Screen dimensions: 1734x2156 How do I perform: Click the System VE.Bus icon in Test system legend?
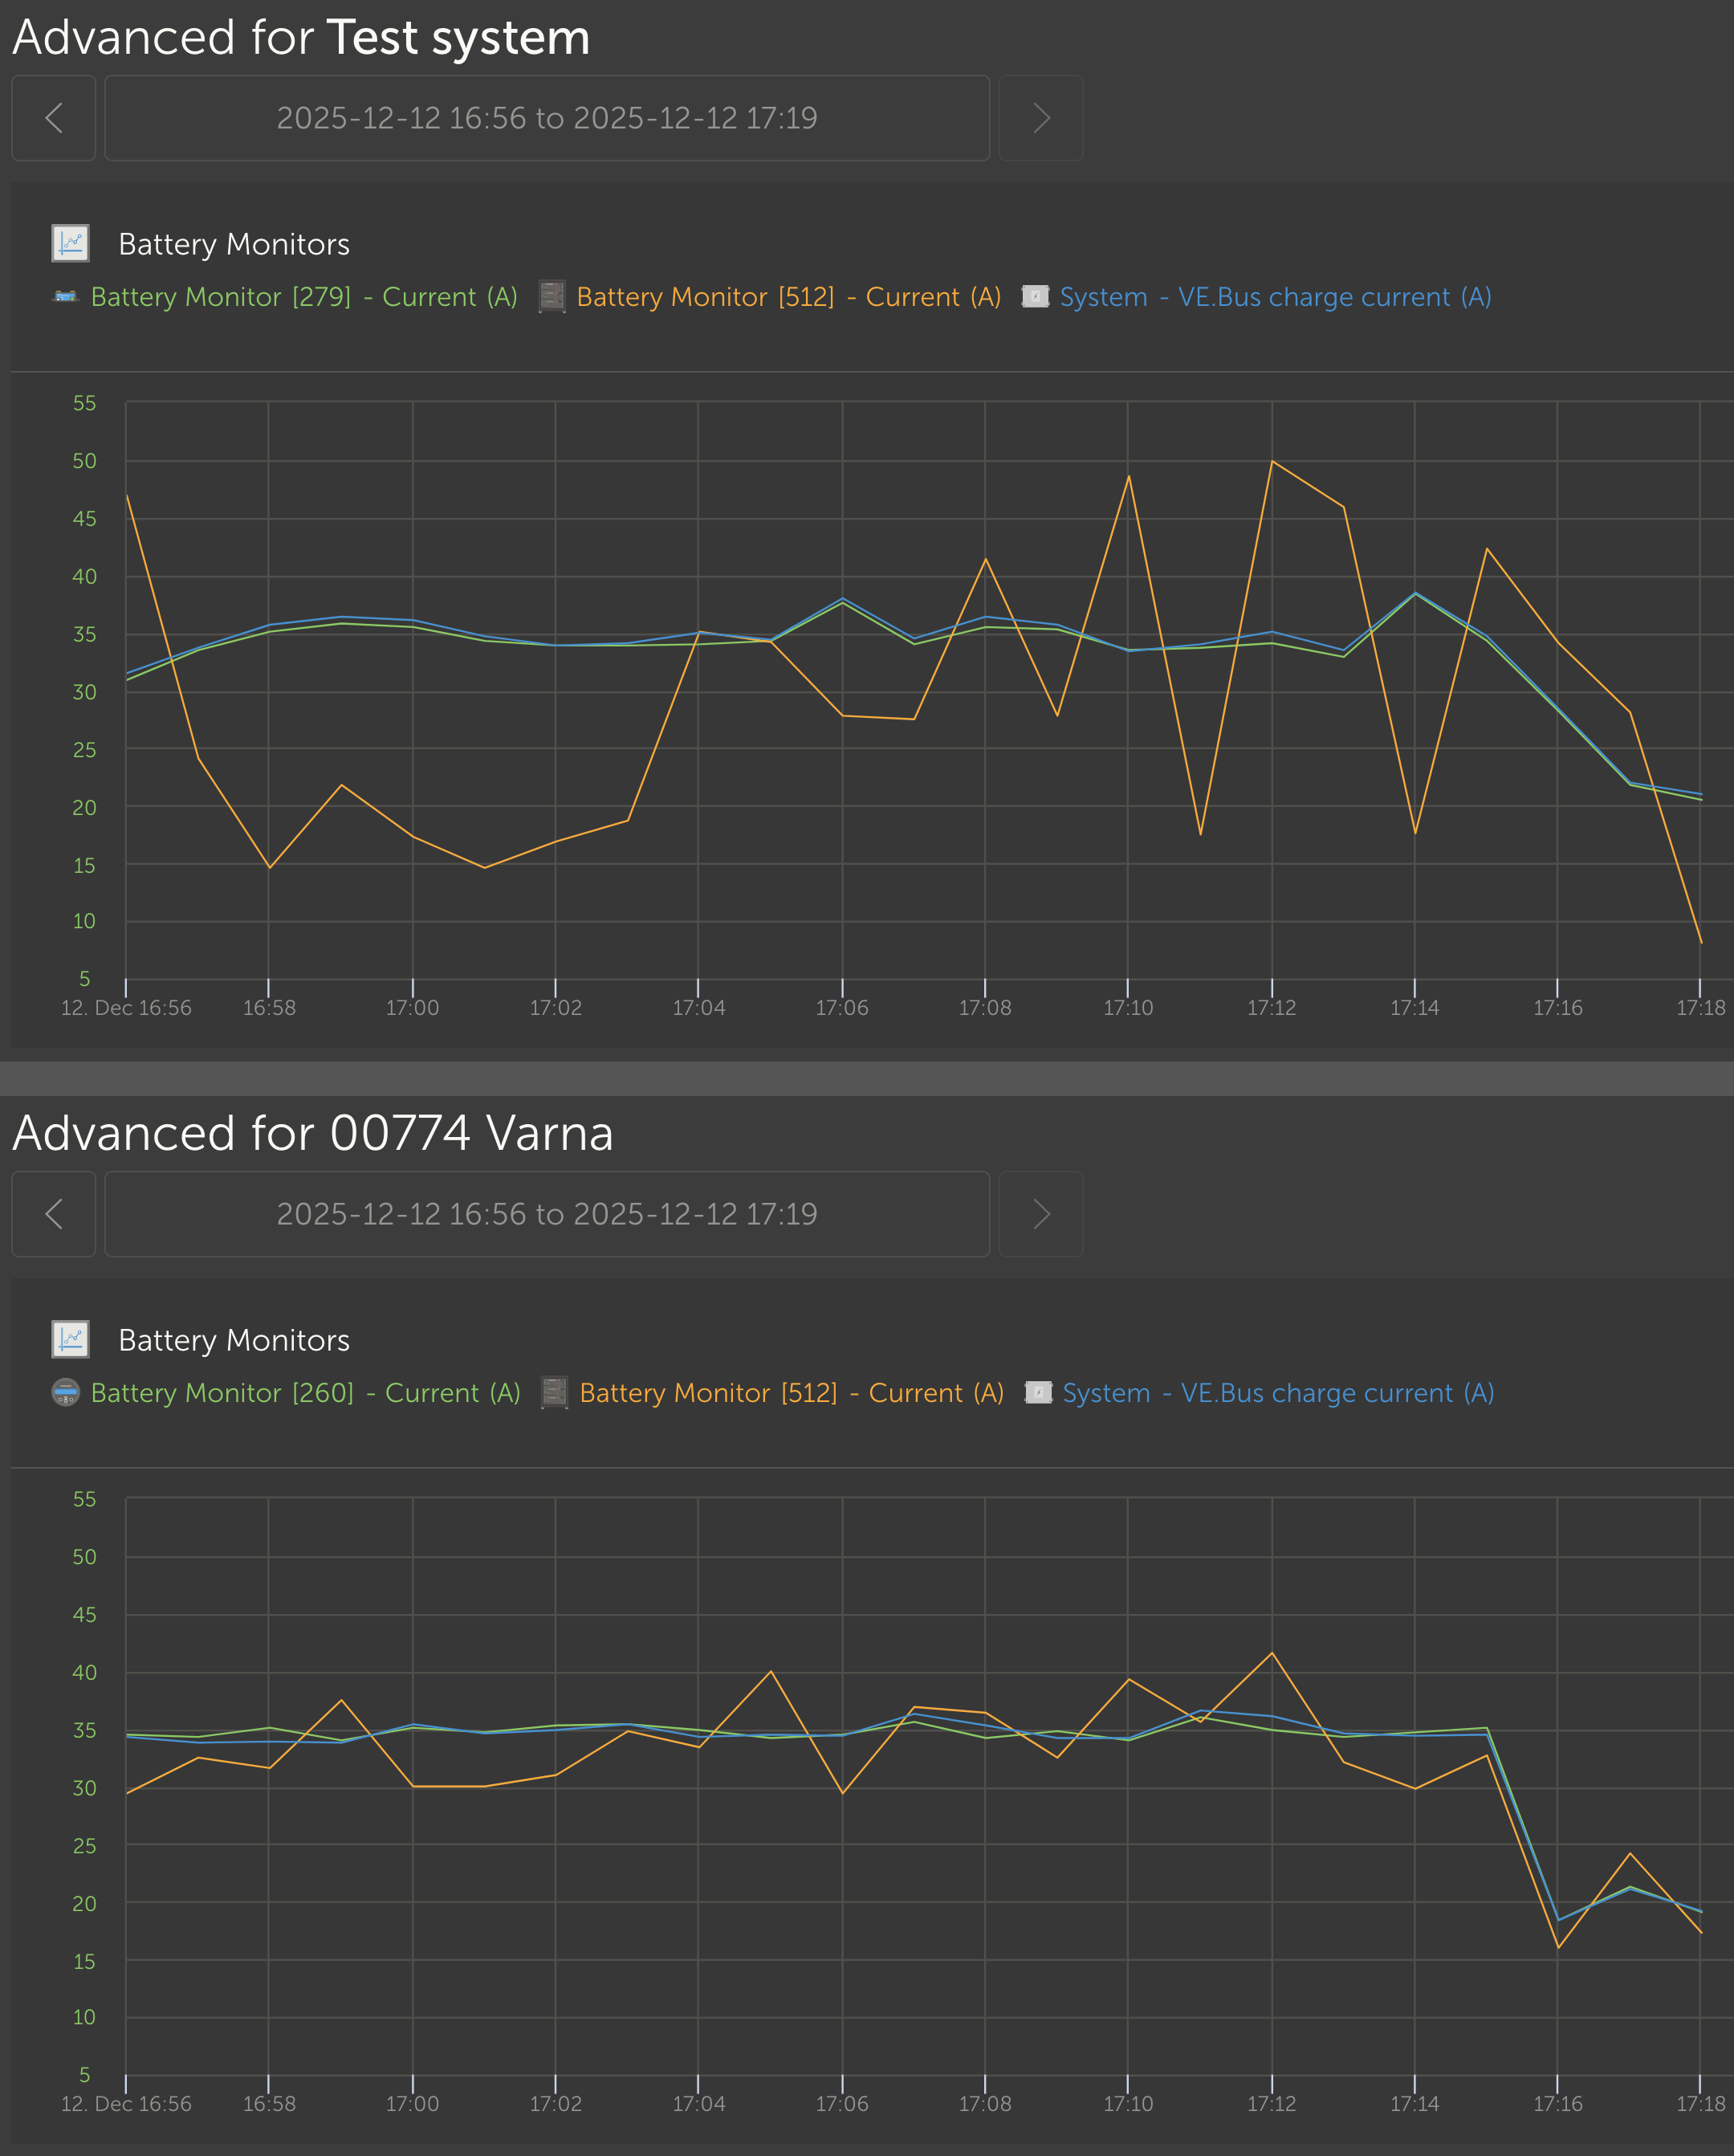1035,296
